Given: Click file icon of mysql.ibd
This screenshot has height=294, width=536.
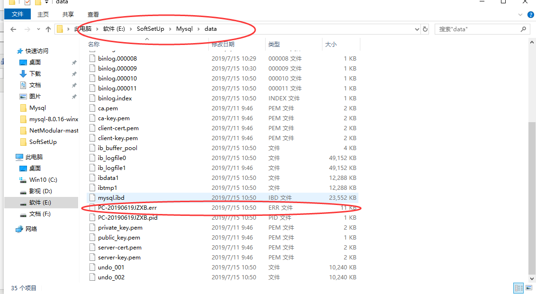Looking at the screenshot, I should pos(92,197).
